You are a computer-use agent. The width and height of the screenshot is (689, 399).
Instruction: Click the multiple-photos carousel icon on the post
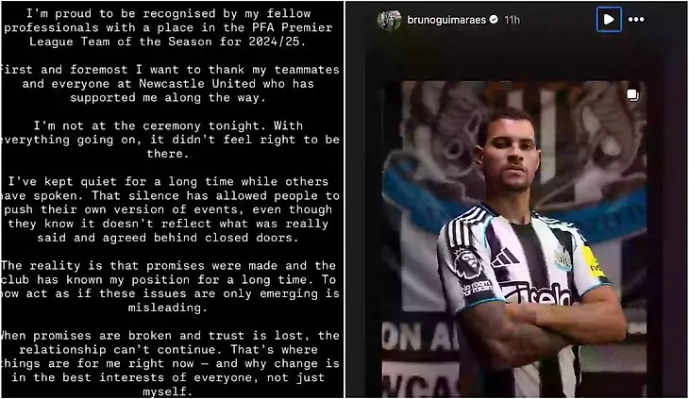pyautogui.click(x=632, y=95)
